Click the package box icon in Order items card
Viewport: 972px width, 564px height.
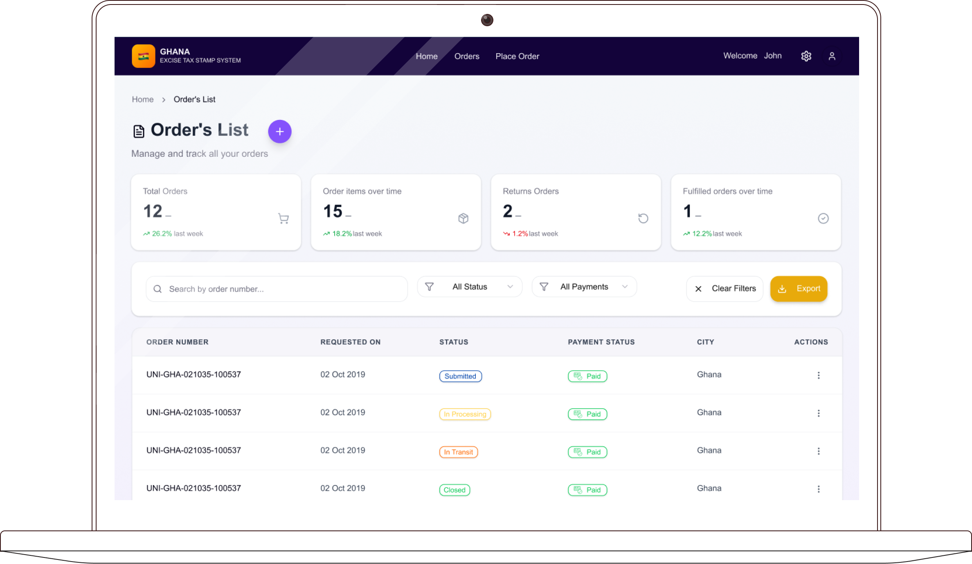click(x=463, y=219)
